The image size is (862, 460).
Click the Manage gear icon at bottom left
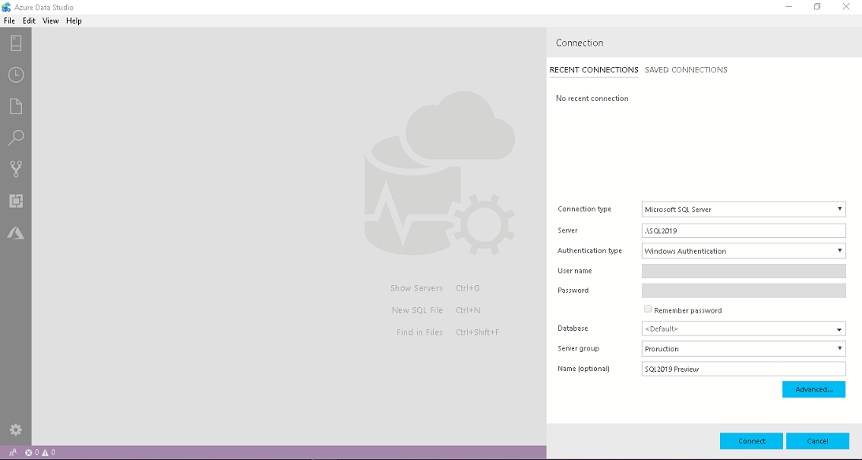coord(16,430)
